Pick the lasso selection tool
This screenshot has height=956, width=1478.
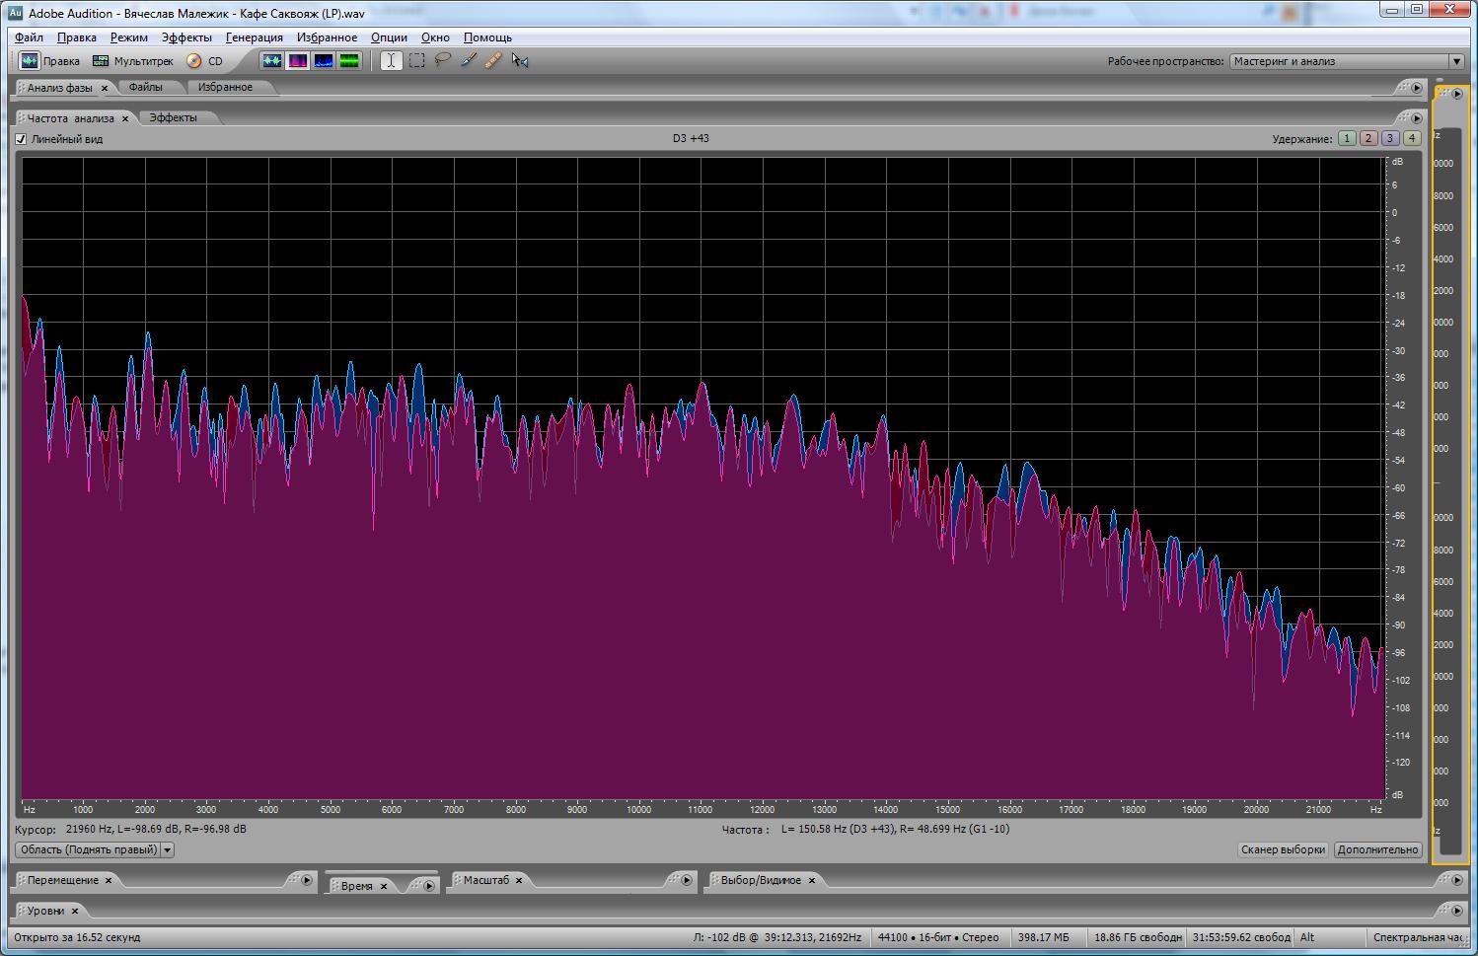[443, 61]
